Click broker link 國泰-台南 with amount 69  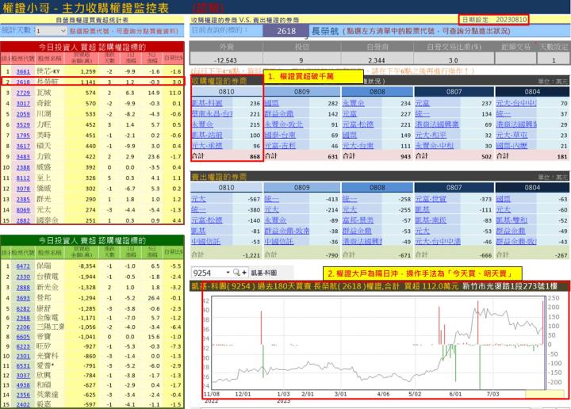point(280,135)
